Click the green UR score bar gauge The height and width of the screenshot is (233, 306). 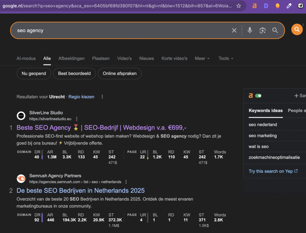[147, 155]
